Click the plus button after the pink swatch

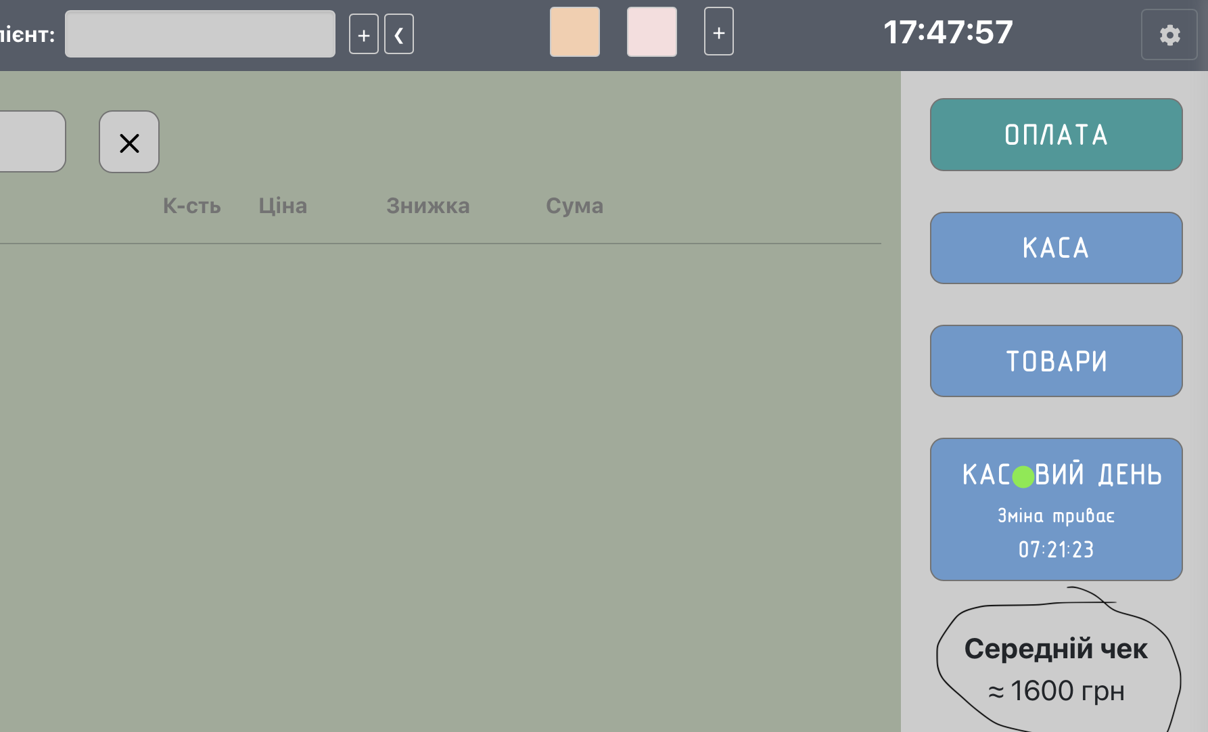(x=718, y=32)
